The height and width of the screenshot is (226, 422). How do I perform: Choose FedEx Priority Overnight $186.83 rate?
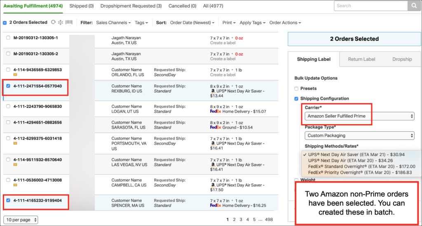click(360, 172)
